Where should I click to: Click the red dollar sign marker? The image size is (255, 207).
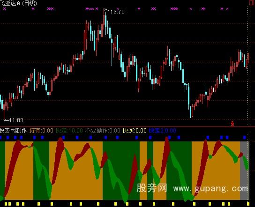(232, 124)
